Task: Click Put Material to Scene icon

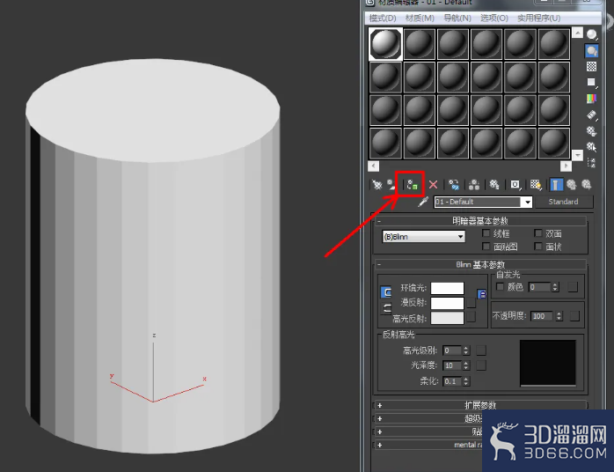Action: pos(391,185)
